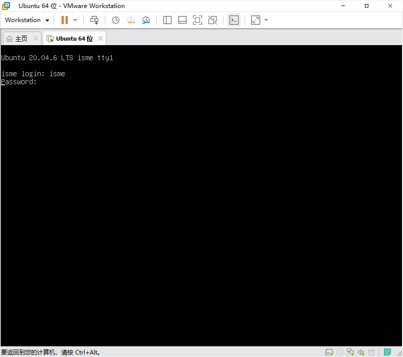The image size is (403, 357).
Task: Open the snapshot manager
Action: point(146,20)
